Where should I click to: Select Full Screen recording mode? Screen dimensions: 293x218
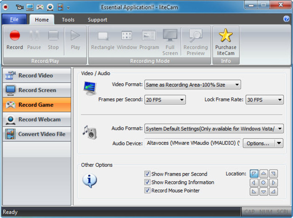coord(170,42)
